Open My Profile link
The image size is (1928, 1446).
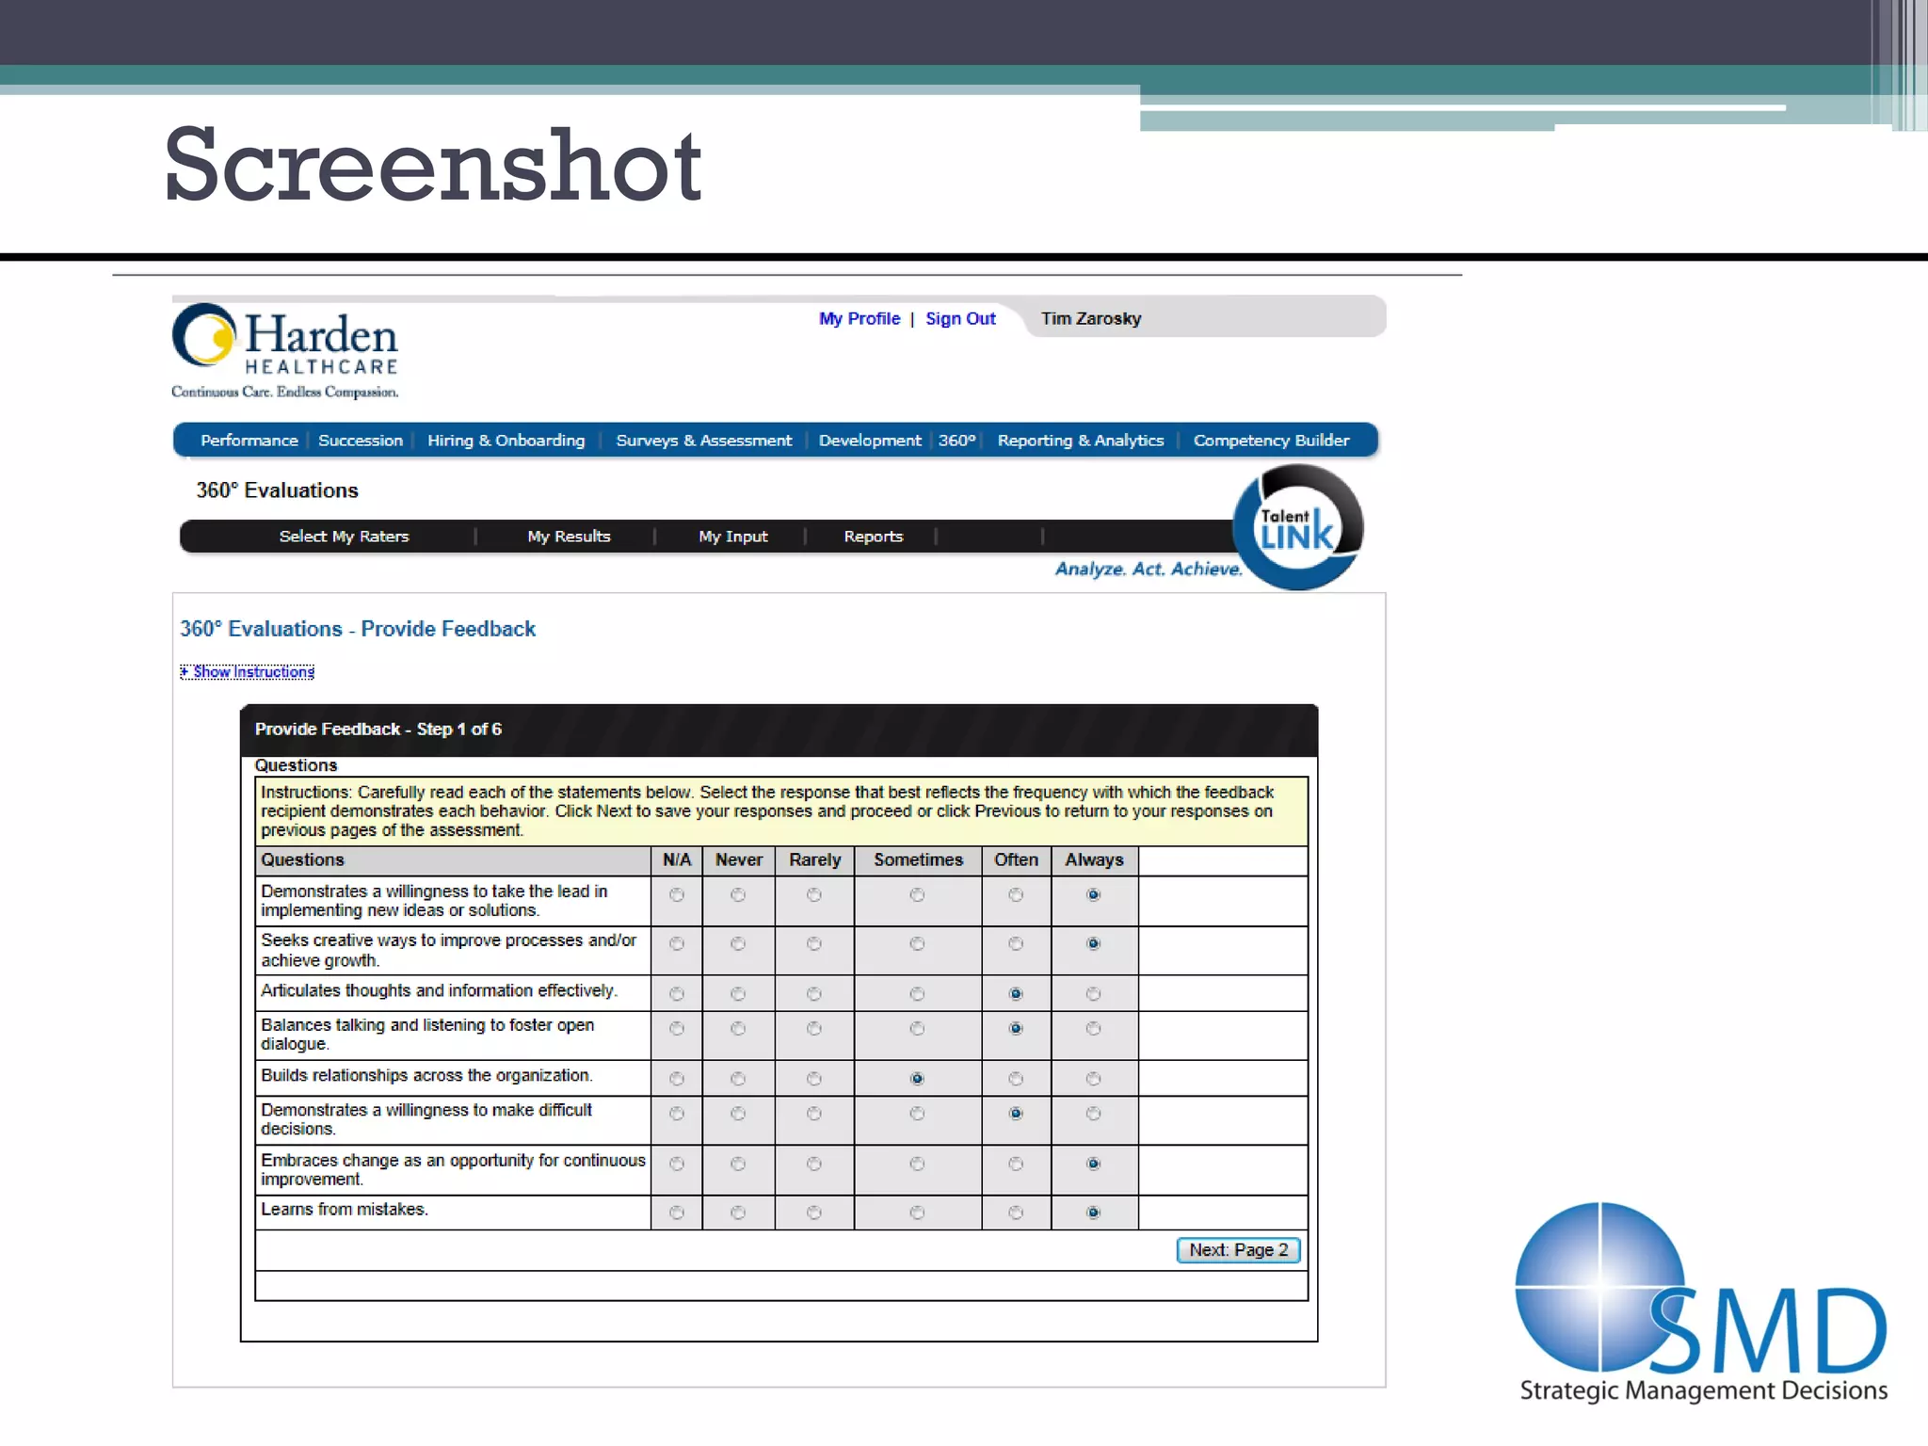point(860,318)
